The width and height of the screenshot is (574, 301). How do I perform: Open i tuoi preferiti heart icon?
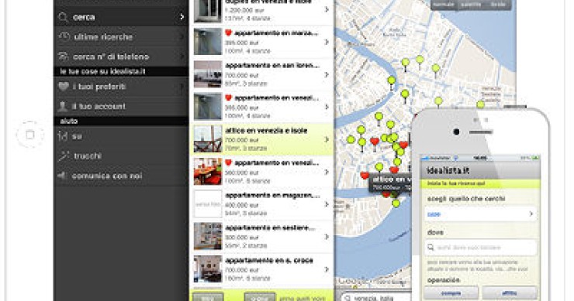64,87
